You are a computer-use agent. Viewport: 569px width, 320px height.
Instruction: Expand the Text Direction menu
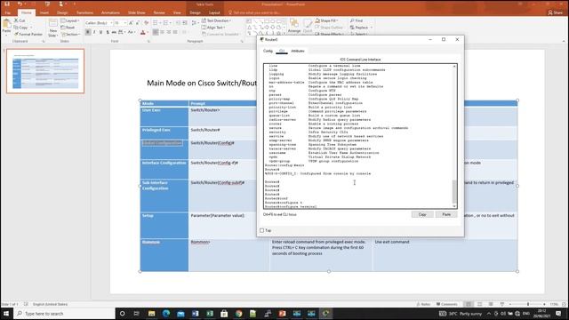pyautogui.click(x=216, y=20)
